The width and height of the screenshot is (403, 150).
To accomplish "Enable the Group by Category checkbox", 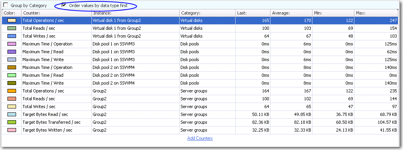I will 5,5.
